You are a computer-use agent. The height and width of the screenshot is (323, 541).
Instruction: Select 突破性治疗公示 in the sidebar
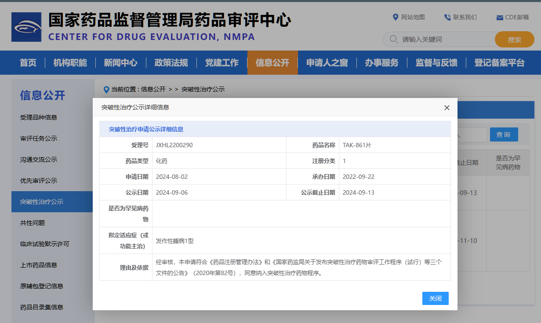[52, 202]
